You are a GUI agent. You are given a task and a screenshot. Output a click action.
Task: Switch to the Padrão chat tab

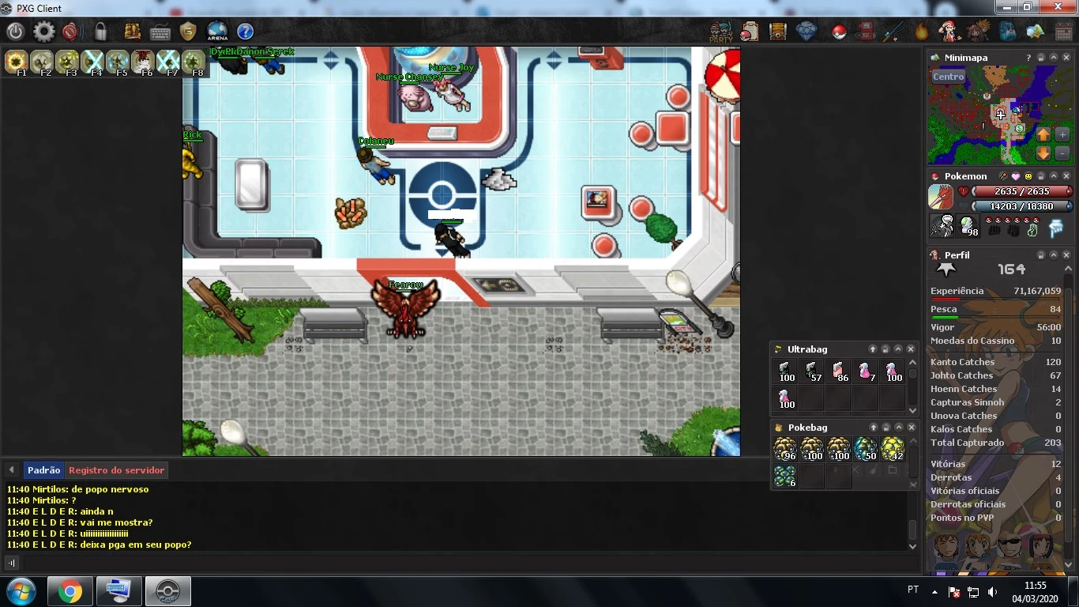tap(43, 470)
